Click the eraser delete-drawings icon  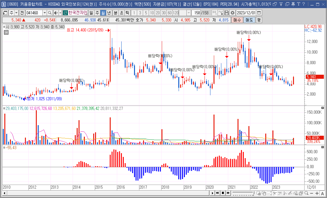point(296,193)
